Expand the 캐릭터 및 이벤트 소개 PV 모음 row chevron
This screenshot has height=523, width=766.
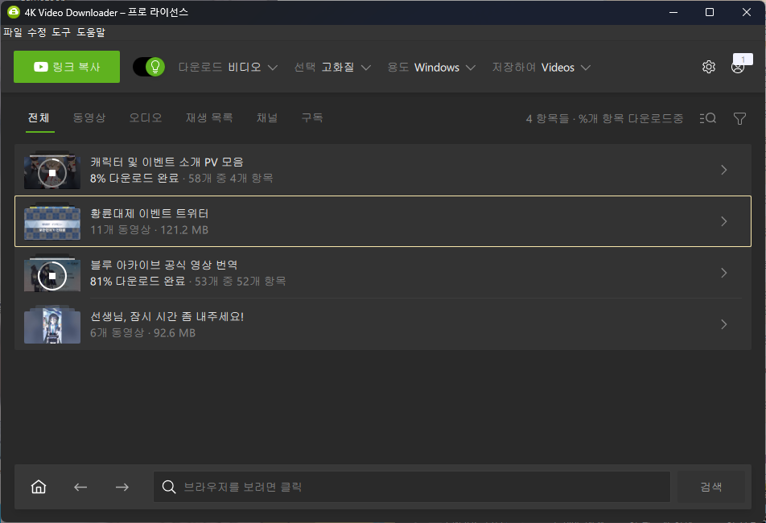[x=724, y=170]
